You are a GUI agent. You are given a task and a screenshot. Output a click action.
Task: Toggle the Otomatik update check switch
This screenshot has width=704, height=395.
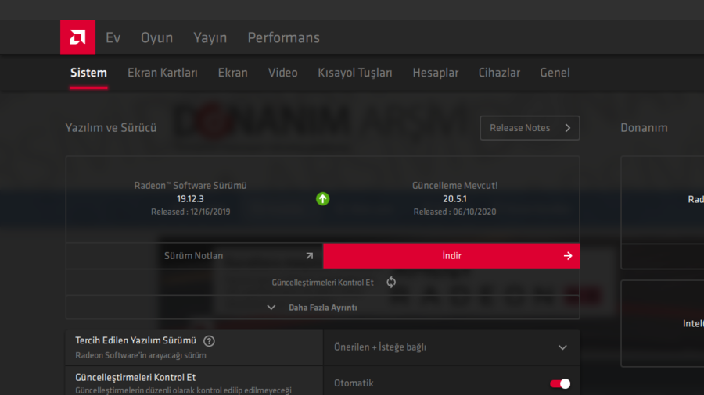click(560, 383)
